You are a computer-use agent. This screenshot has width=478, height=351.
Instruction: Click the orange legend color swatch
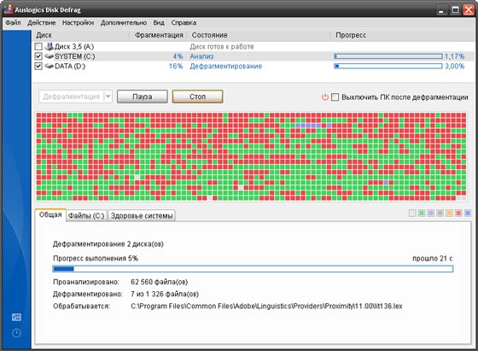449,214
